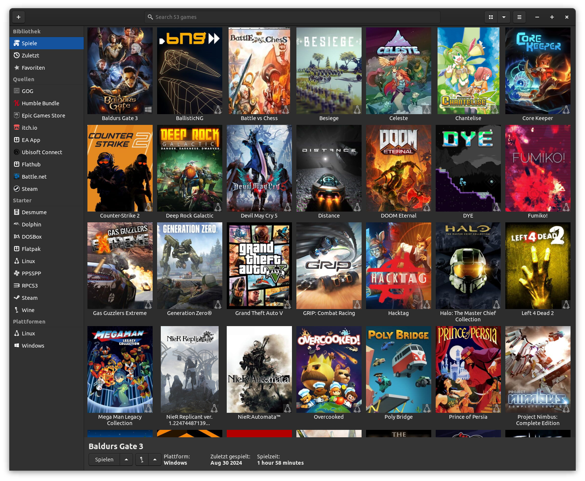Select Flatpak runner icon

[17, 249]
